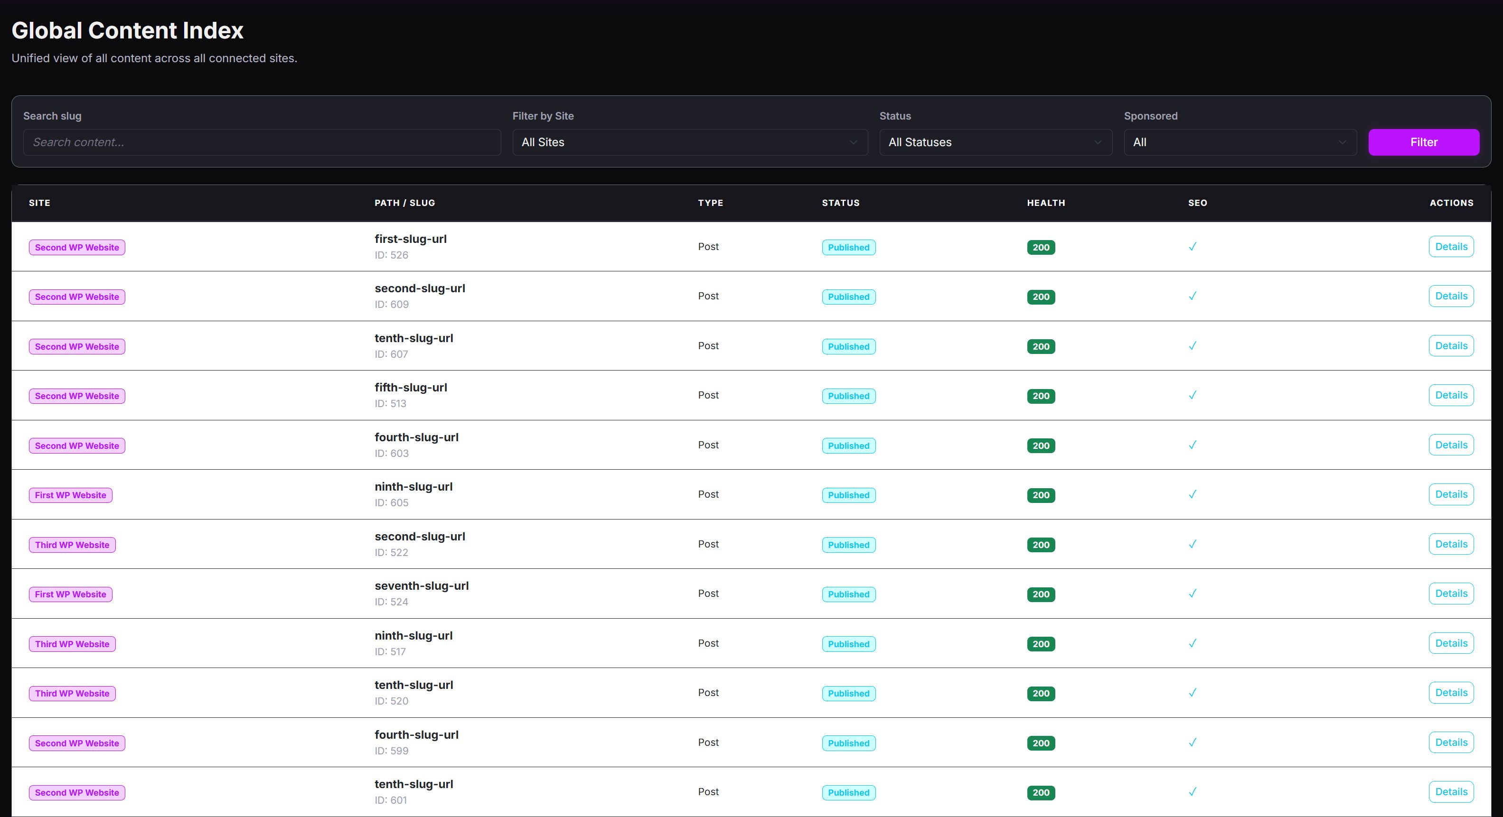Image resolution: width=1503 pixels, height=817 pixels.
Task: Click into the Search content field
Action: [262, 142]
